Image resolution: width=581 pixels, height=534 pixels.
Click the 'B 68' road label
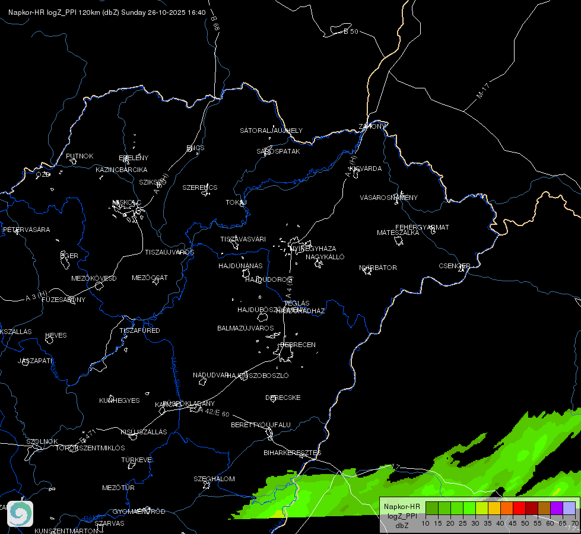(215, 23)
